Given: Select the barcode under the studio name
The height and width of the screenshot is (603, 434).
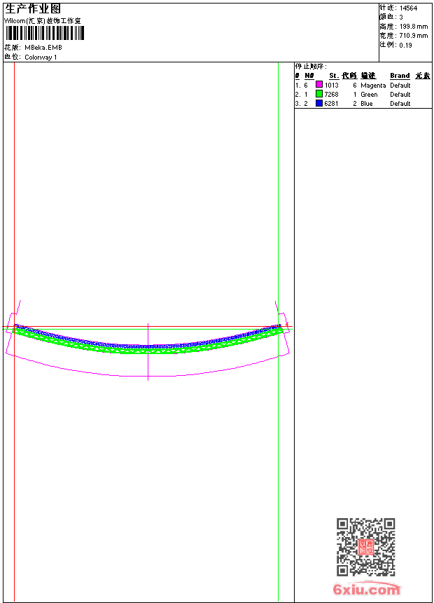Looking at the screenshot, I should [45, 33].
